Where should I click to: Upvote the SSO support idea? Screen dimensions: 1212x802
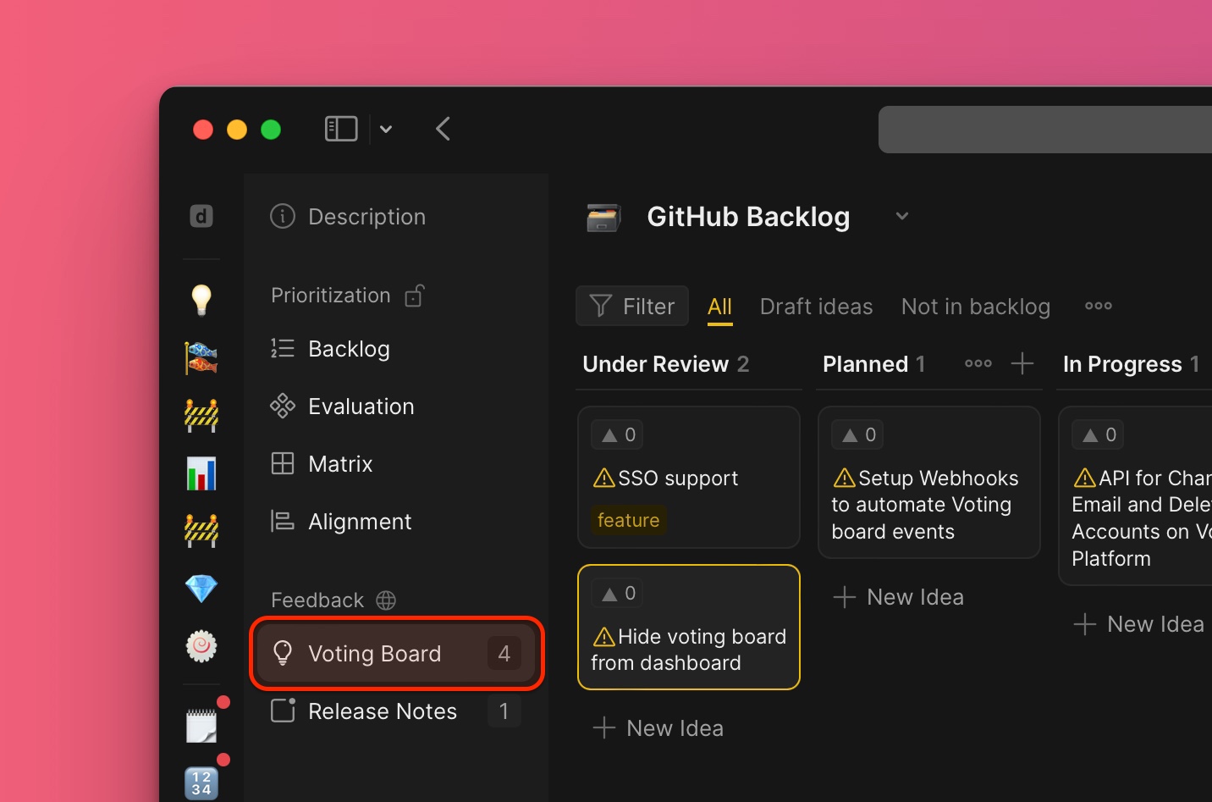(x=617, y=434)
